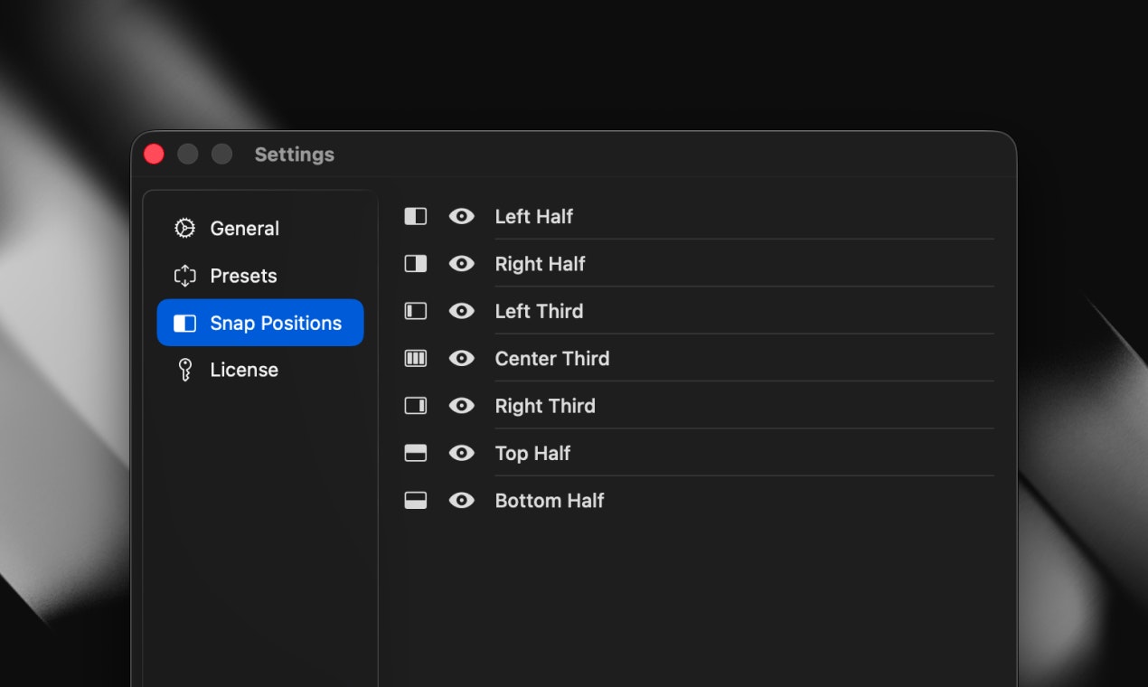Select the Left Half position icon
Viewport: 1148px width, 687px height.
pos(415,216)
